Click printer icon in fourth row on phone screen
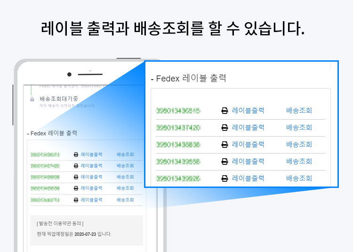Viewport: 353px width, 252px height. point(76,188)
